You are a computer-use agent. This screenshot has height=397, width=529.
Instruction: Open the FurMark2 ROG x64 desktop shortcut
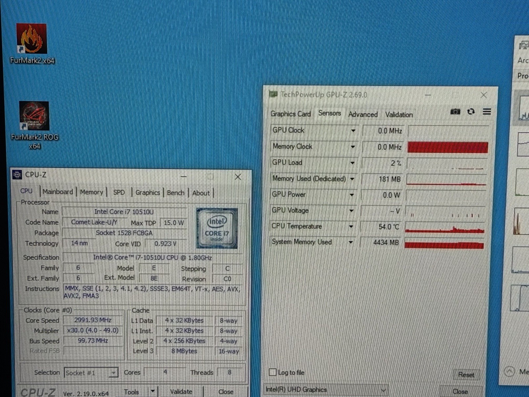coord(34,125)
